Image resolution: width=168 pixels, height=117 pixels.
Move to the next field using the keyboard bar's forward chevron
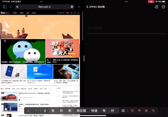point(36,111)
